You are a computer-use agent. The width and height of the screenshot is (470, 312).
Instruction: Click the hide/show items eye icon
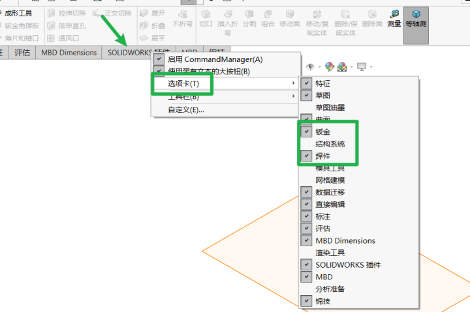[310, 66]
